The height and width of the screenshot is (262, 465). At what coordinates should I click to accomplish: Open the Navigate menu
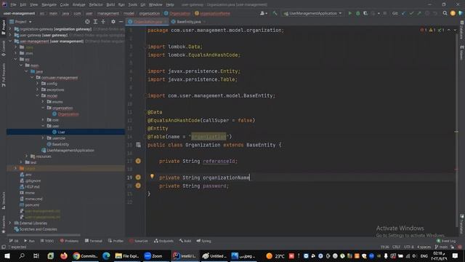(x=49, y=5)
